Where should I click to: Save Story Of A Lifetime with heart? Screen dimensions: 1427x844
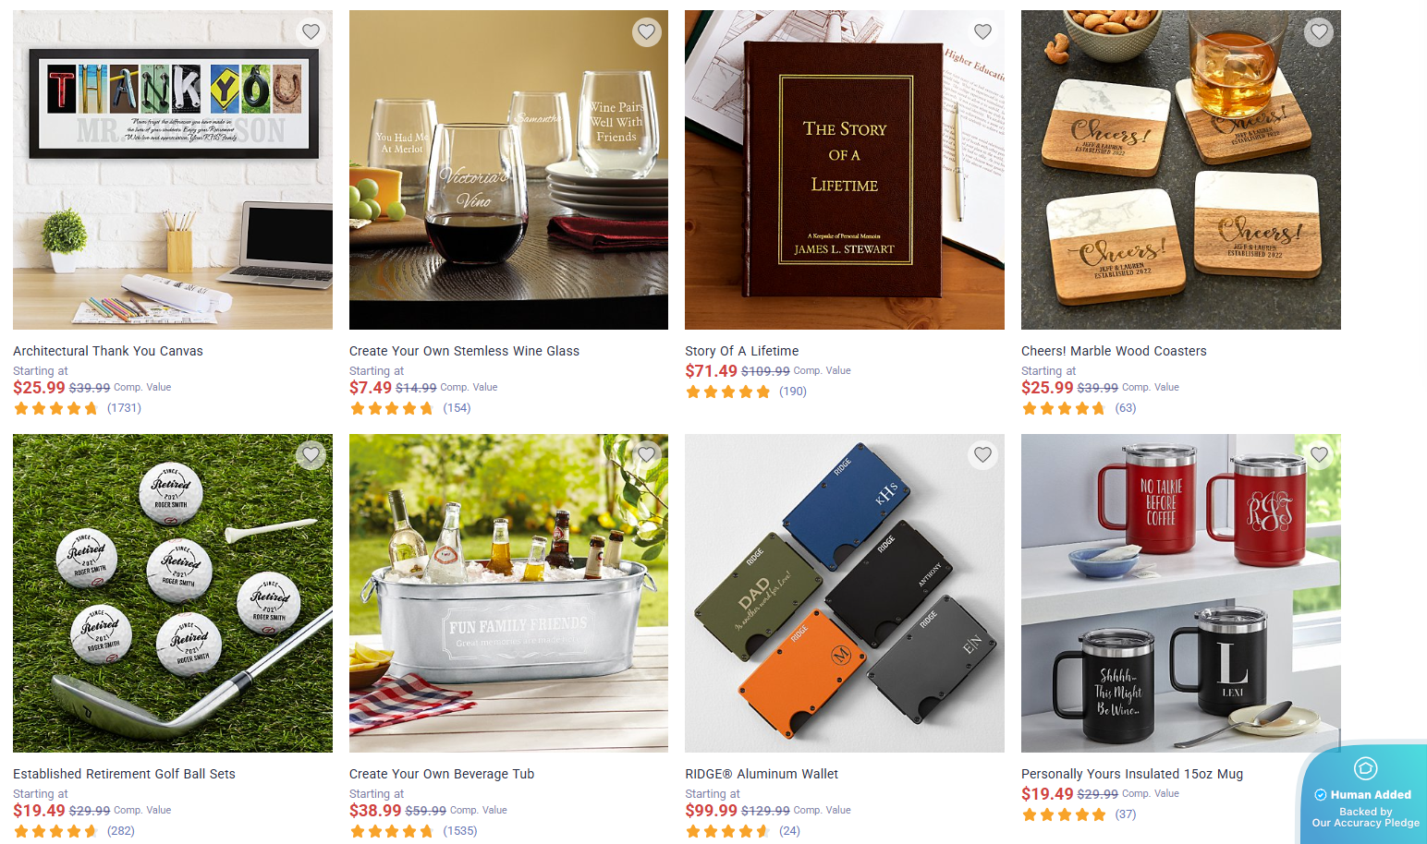[x=982, y=31]
